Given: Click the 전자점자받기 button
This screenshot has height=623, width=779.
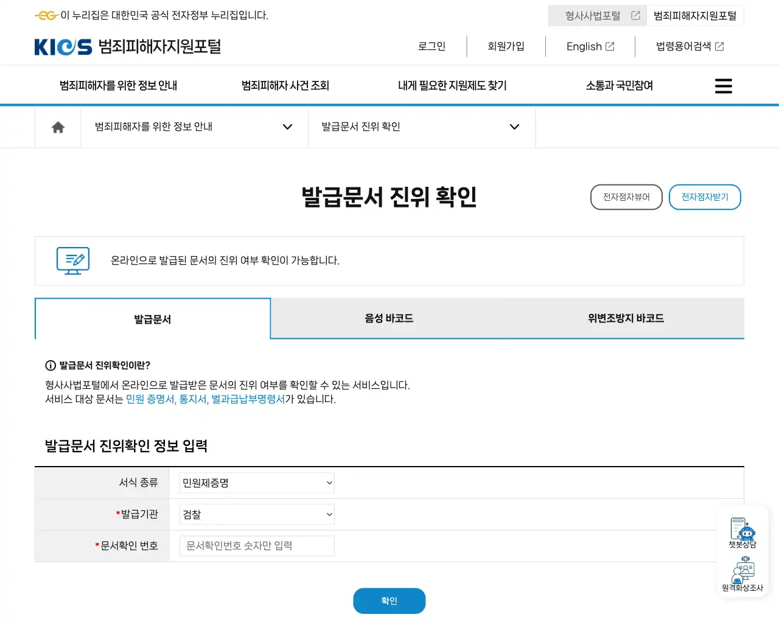Looking at the screenshot, I should (x=705, y=197).
